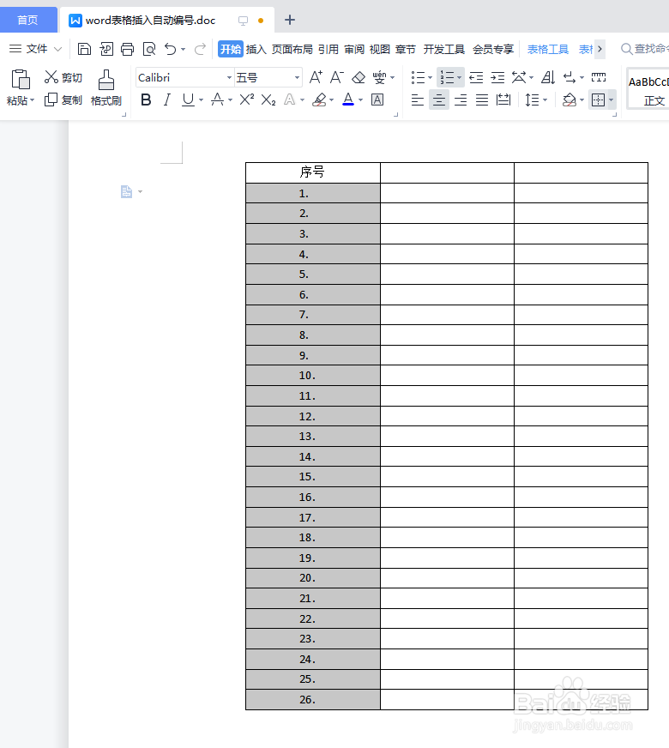Click the 查找命令 search field
This screenshot has height=748, width=669.
pyautogui.click(x=645, y=49)
